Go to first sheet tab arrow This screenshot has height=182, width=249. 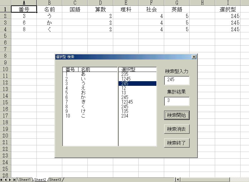[x=2, y=180]
